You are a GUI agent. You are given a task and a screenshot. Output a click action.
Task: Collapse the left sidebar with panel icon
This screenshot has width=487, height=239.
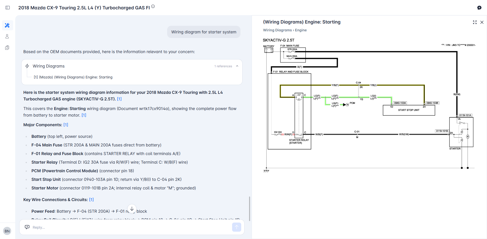tap(8, 8)
